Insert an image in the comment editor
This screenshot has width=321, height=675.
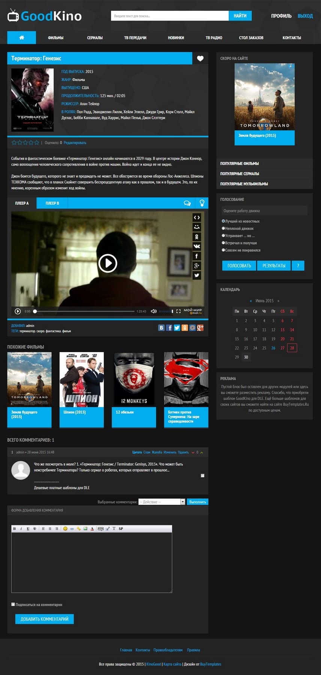coord(85,529)
